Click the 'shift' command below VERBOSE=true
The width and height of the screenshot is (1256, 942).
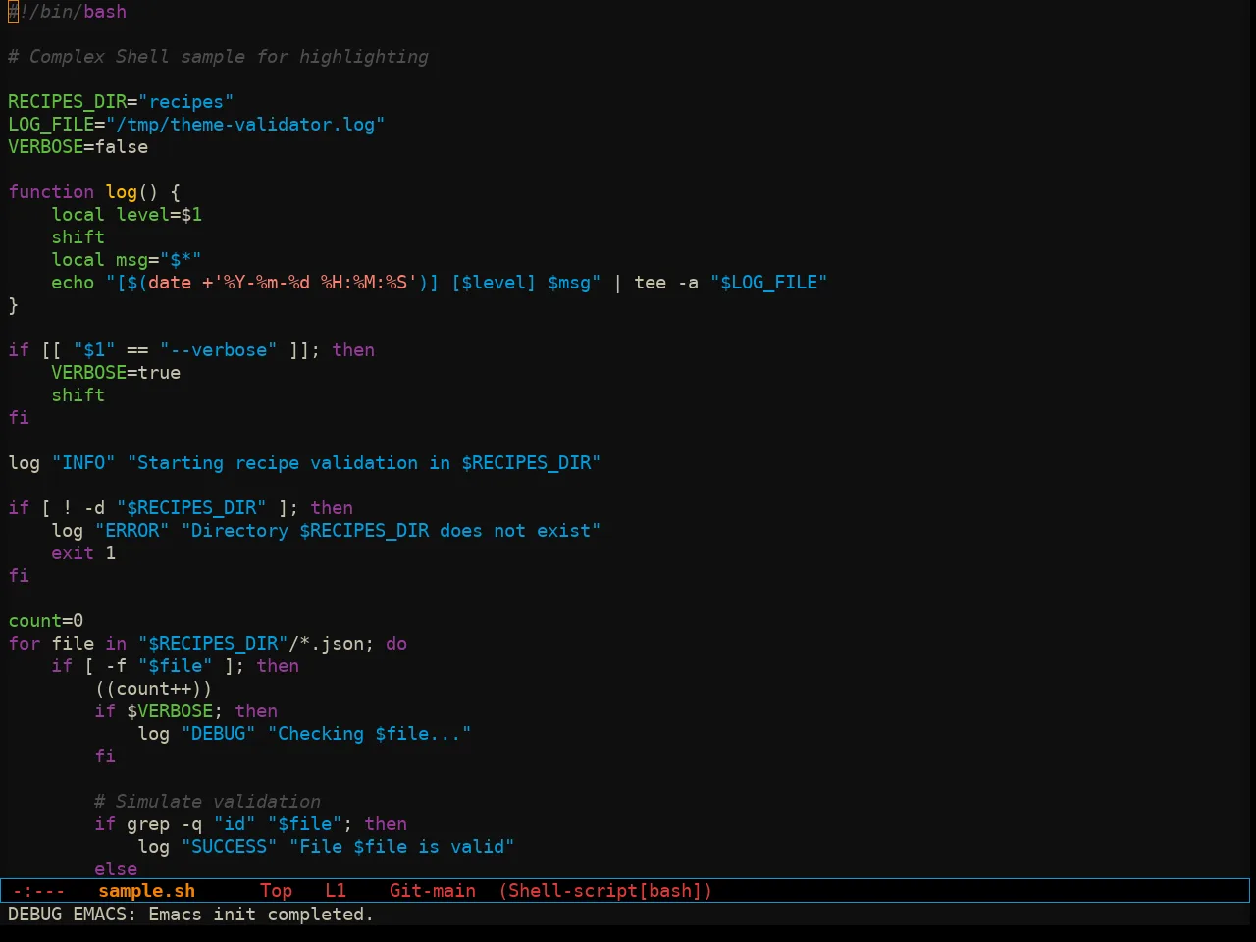[x=78, y=395]
